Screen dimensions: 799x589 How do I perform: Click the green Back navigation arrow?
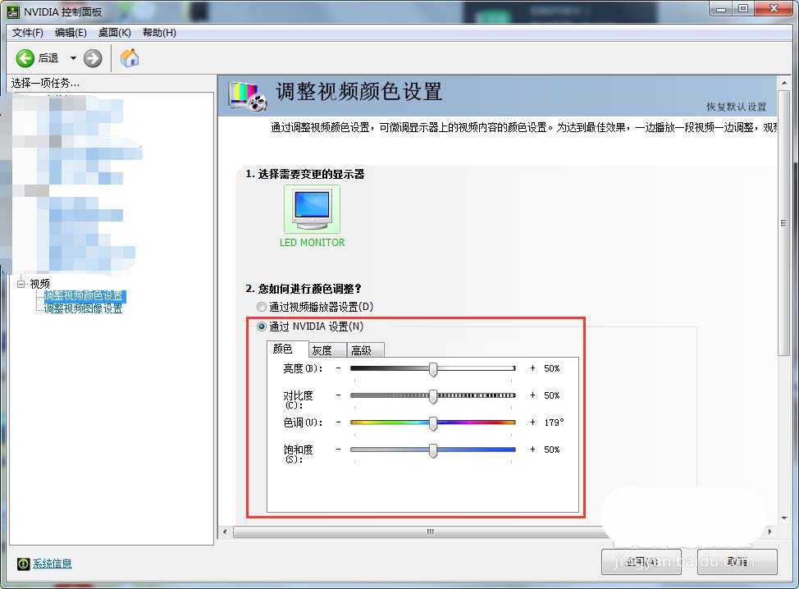25,58
